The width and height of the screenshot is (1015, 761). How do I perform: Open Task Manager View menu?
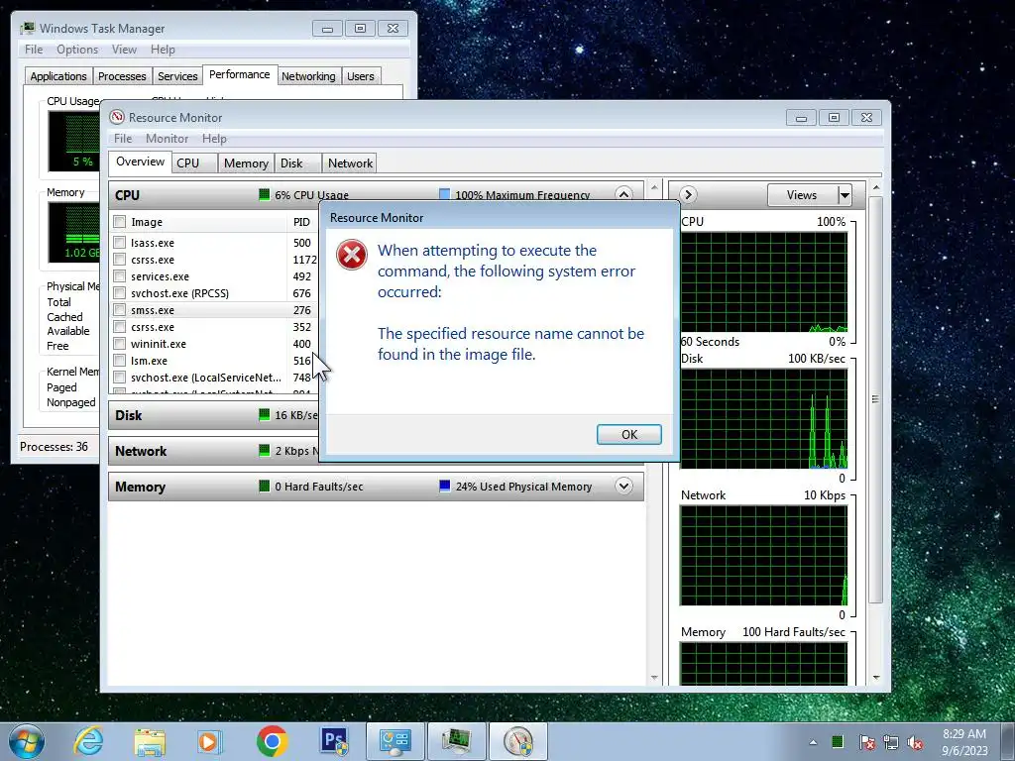click(x=124, y=50)
